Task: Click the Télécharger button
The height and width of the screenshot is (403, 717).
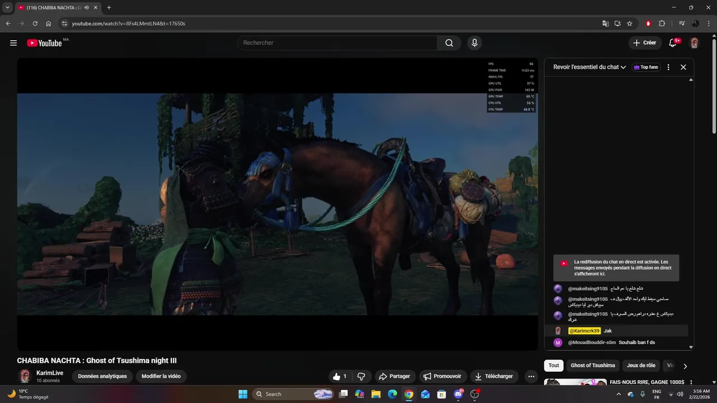Action: (493, 377)
